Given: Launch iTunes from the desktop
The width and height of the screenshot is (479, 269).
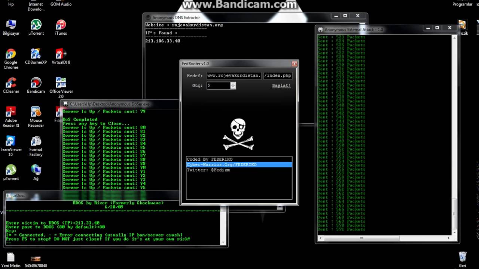Looking at the screenshot, I should [x=61, y=27].
